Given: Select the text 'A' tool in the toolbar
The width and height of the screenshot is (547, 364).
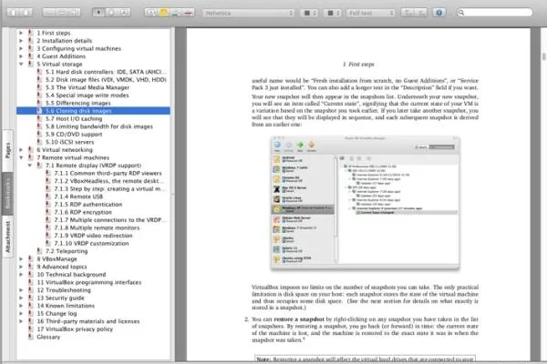Looking at the screenshot, I should pos(124,13).
